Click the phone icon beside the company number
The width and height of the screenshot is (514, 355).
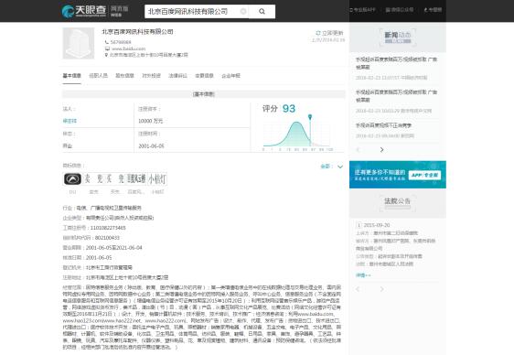point(106,42)
